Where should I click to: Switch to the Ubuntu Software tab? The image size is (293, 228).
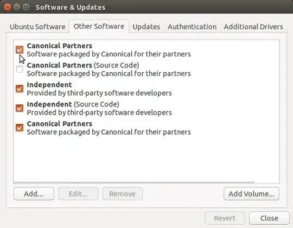(37, 27)
